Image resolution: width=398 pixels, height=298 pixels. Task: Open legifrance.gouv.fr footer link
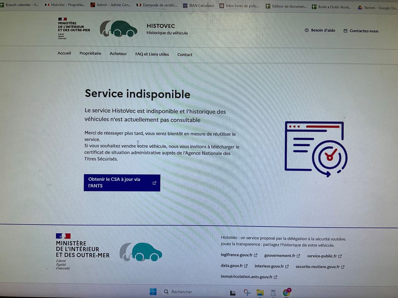239,255
